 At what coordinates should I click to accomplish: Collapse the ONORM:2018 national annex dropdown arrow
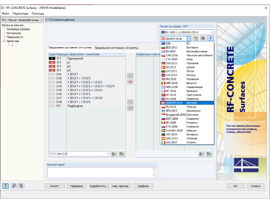coord(189,39)
